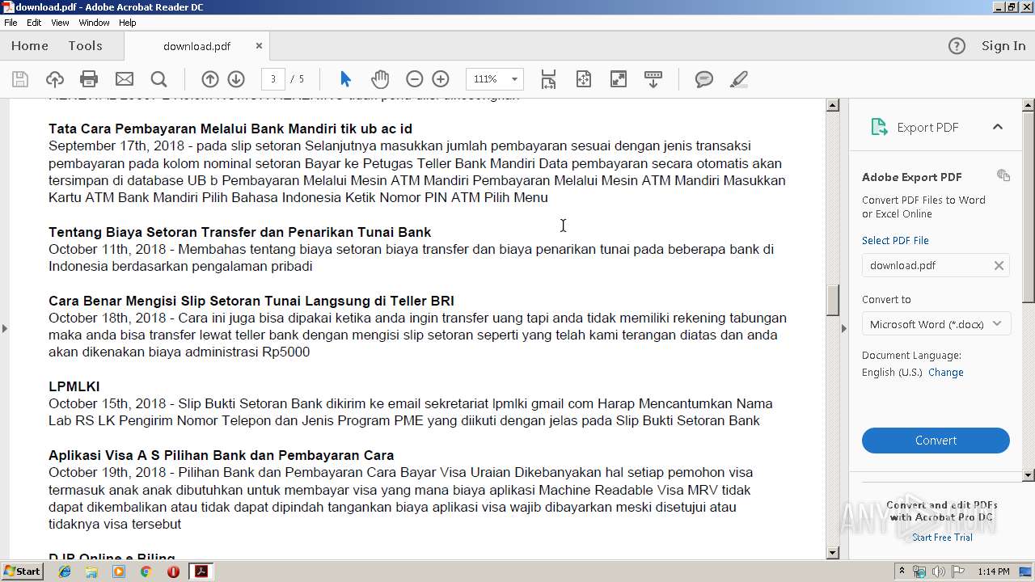Click the system tray volume icon
1035x582 pixels.
pos(938,571)
